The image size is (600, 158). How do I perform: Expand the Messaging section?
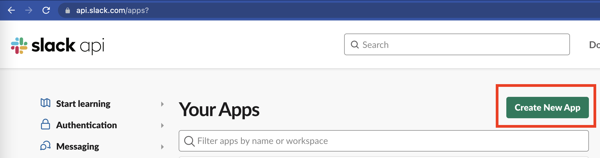(x=163, y=146)
